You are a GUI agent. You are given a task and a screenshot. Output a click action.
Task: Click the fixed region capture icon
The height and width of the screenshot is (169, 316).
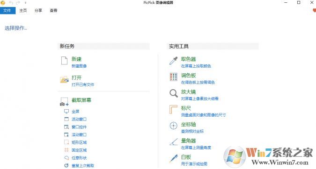click(66, 150)
